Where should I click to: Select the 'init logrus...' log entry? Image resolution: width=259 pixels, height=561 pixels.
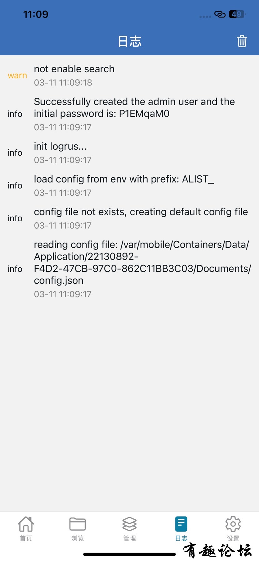(x=129, y=153)
